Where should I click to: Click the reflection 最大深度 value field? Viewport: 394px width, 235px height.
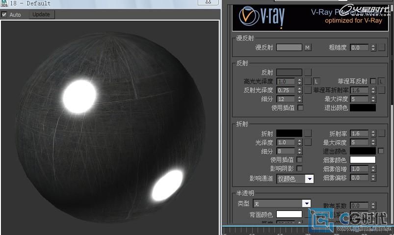(x=360, y=99)
